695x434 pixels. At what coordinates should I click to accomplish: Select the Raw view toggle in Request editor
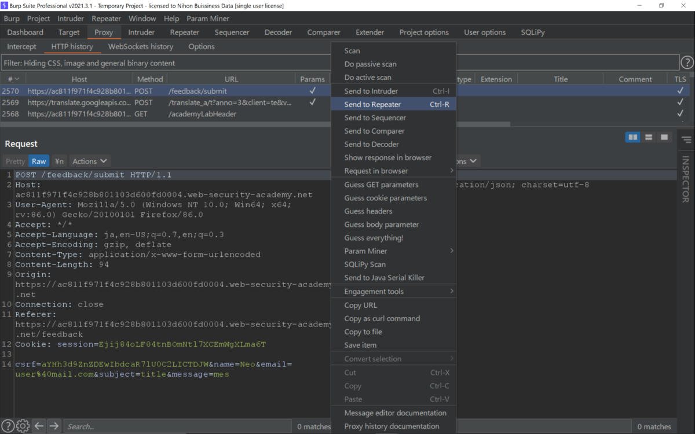pos(38,161)
